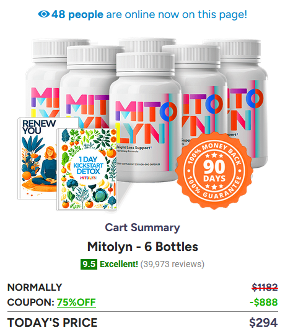Click the 48 people online notice
The image size is (285, 333).
(142, 14)
